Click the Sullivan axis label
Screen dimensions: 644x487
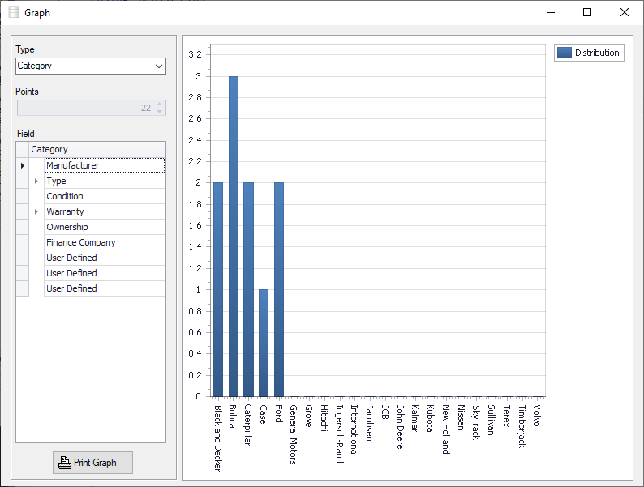pyautogui.click(x=492, y=420)
